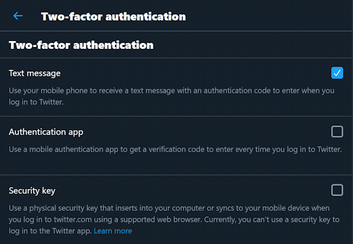Select the Text message description paragraph
The height and width of the screenshot is (244, 353).
point(171,97)
